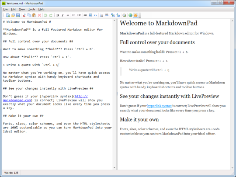The image size is (236, 177).
Task: Paste from clipboard using the toolbar icon
Action: pos(35,15)
